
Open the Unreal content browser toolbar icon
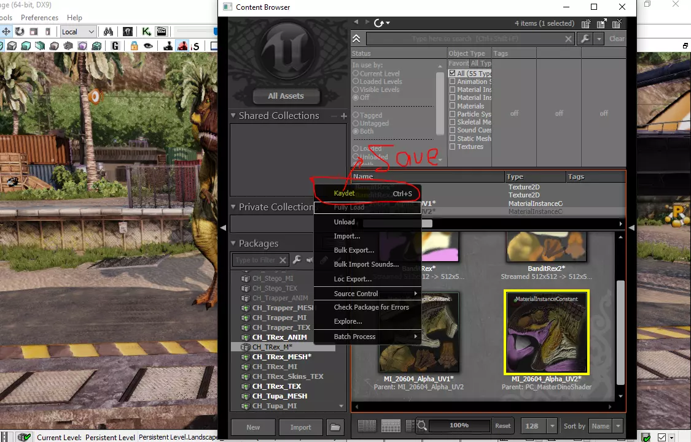click(128, 31)
